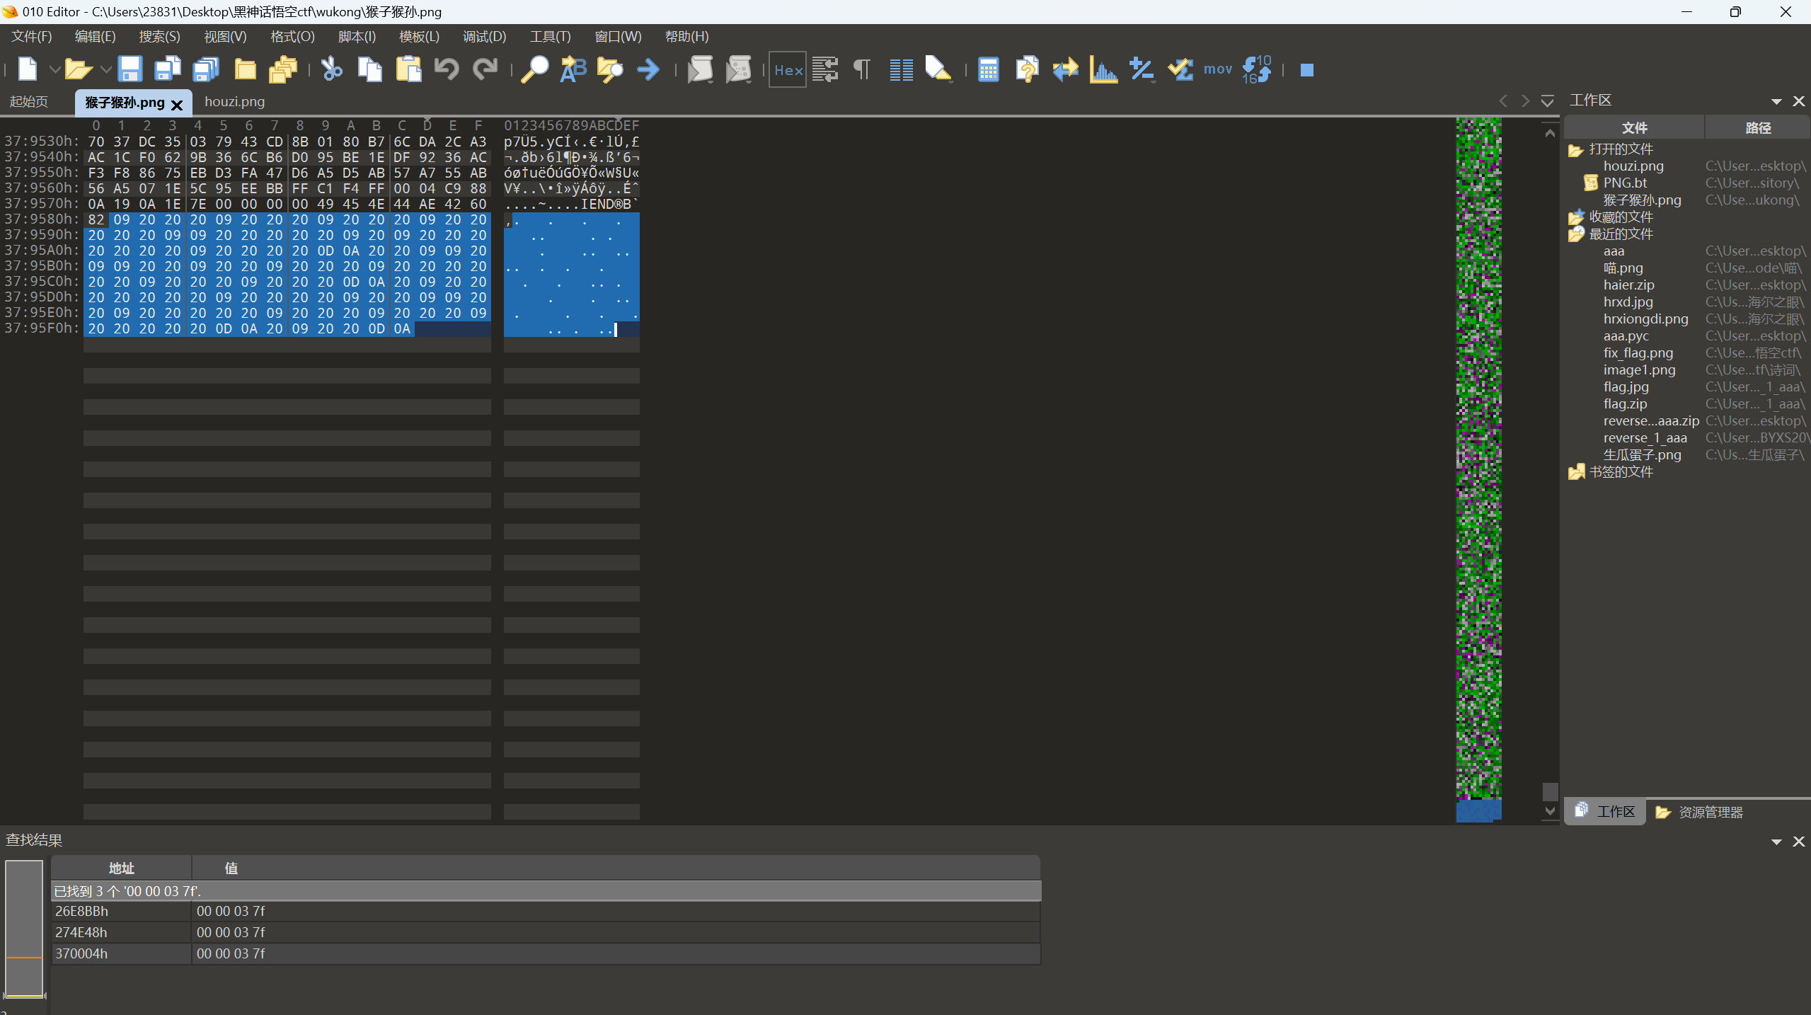The image size is (1811, 1015).
Task: Select search result at 274E48h
Action: pos(546,933)
